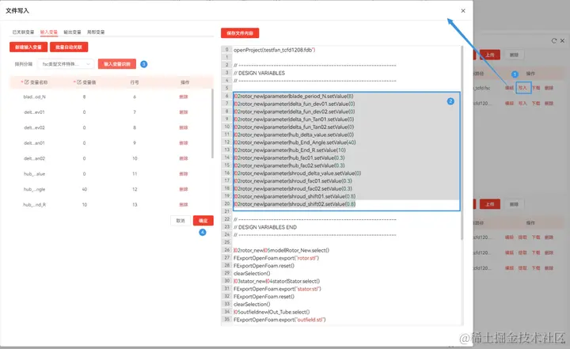This screenshot has height=349, width=570.
Task: Open the 排列分隔 fsc类型文件特殊 dropdown
Action: click(66, 64)
